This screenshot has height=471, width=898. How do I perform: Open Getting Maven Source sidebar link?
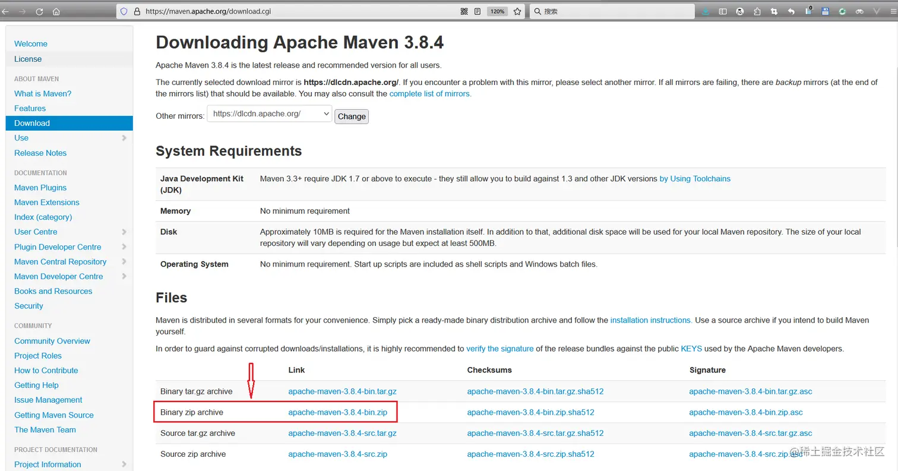pyautogui.click(x=54, y=415)
